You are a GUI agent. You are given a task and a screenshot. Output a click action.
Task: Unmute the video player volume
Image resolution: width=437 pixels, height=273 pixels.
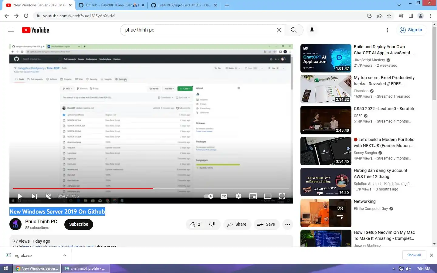coord(49,196)
